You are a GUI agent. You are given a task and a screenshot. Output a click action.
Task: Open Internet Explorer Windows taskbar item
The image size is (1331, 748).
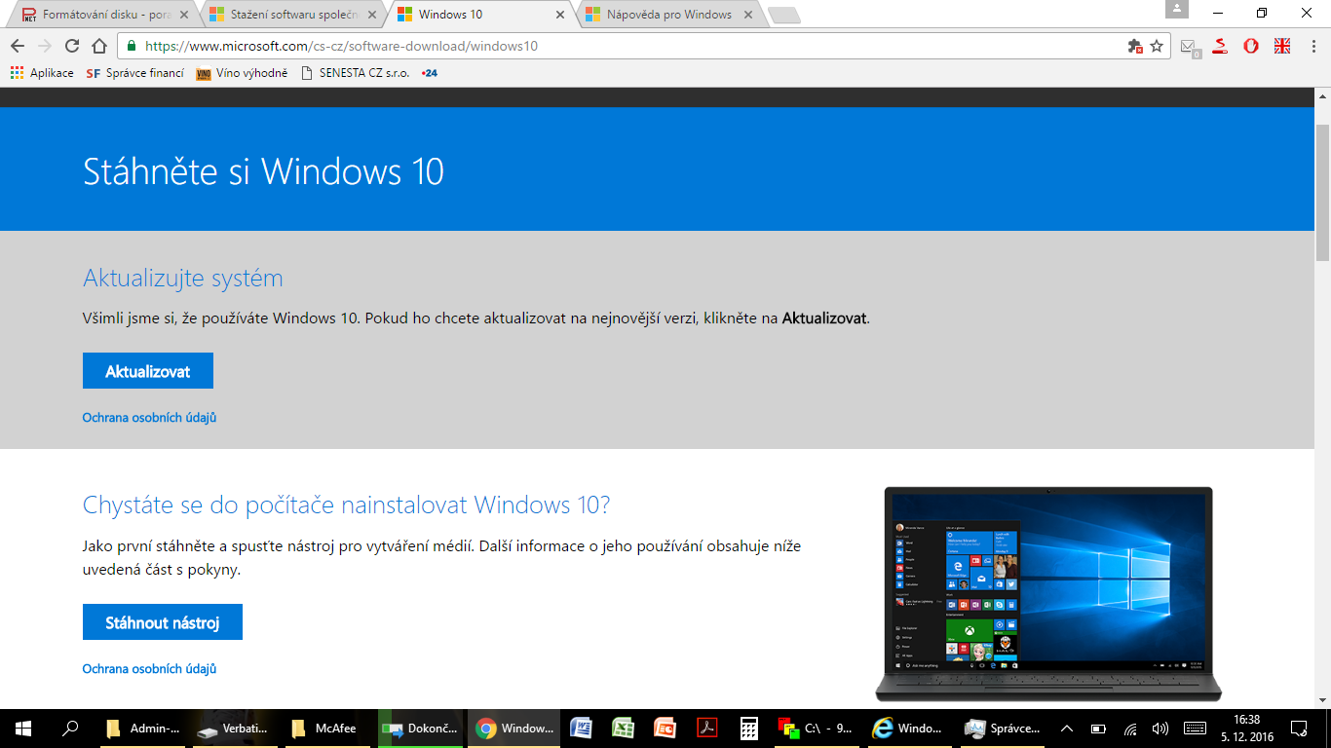909,728
